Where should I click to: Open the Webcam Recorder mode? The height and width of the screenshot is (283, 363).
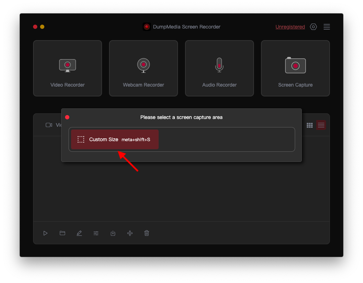click(143, 68)
